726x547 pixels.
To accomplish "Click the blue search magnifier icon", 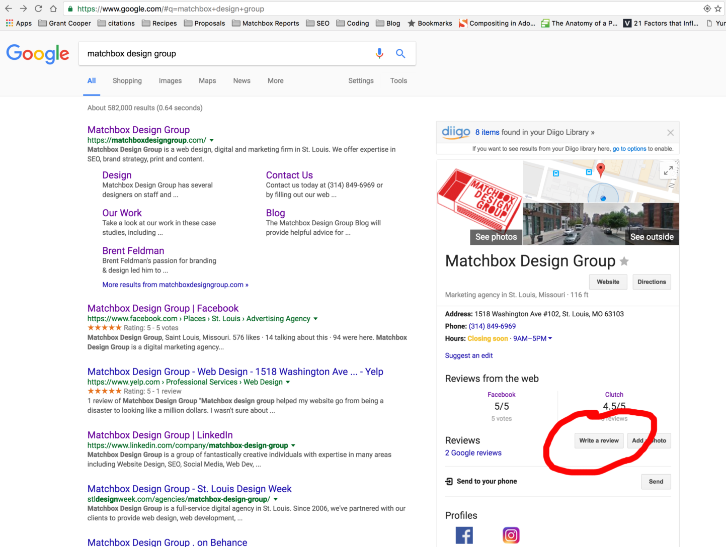I will tap(400, 53).
